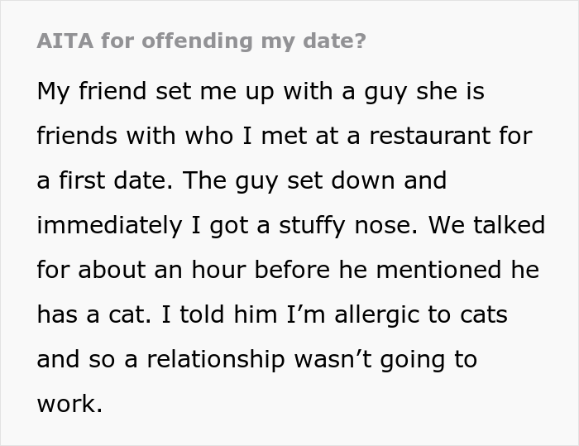Screen dimensions: 579x446
Task: Click the word 'stuffy' in the paragraph
Action: coord(293,225)
